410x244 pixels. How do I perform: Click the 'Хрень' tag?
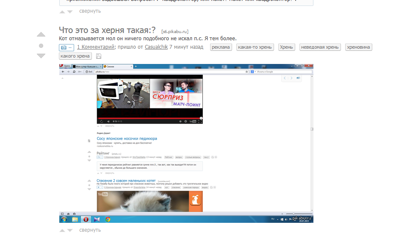[x=287, y=47]
